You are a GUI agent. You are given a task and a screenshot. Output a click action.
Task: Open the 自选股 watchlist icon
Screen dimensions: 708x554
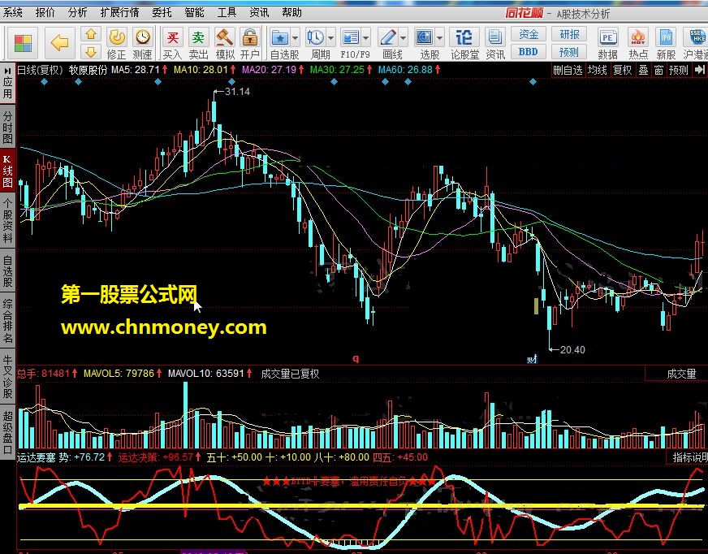(x=280, y=38)
